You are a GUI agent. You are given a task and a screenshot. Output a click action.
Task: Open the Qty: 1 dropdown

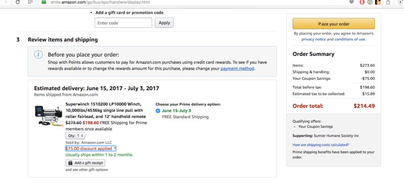point(75,136)
